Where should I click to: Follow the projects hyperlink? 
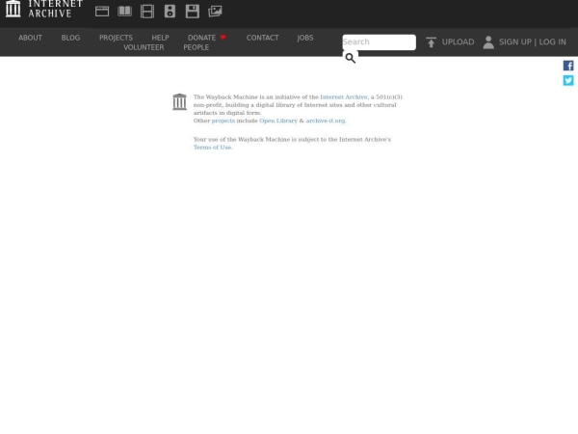pos(223,121)
